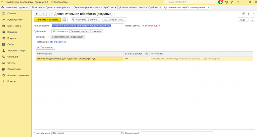This screenshot has width=257, height=137.
Task: Open Главное section in sidebar
Action: [12, 13]
